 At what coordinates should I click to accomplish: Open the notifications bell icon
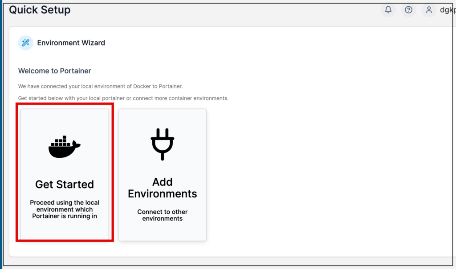point(388,10)
